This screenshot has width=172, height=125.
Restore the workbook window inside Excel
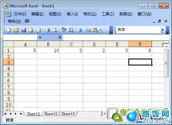point(160,21)
